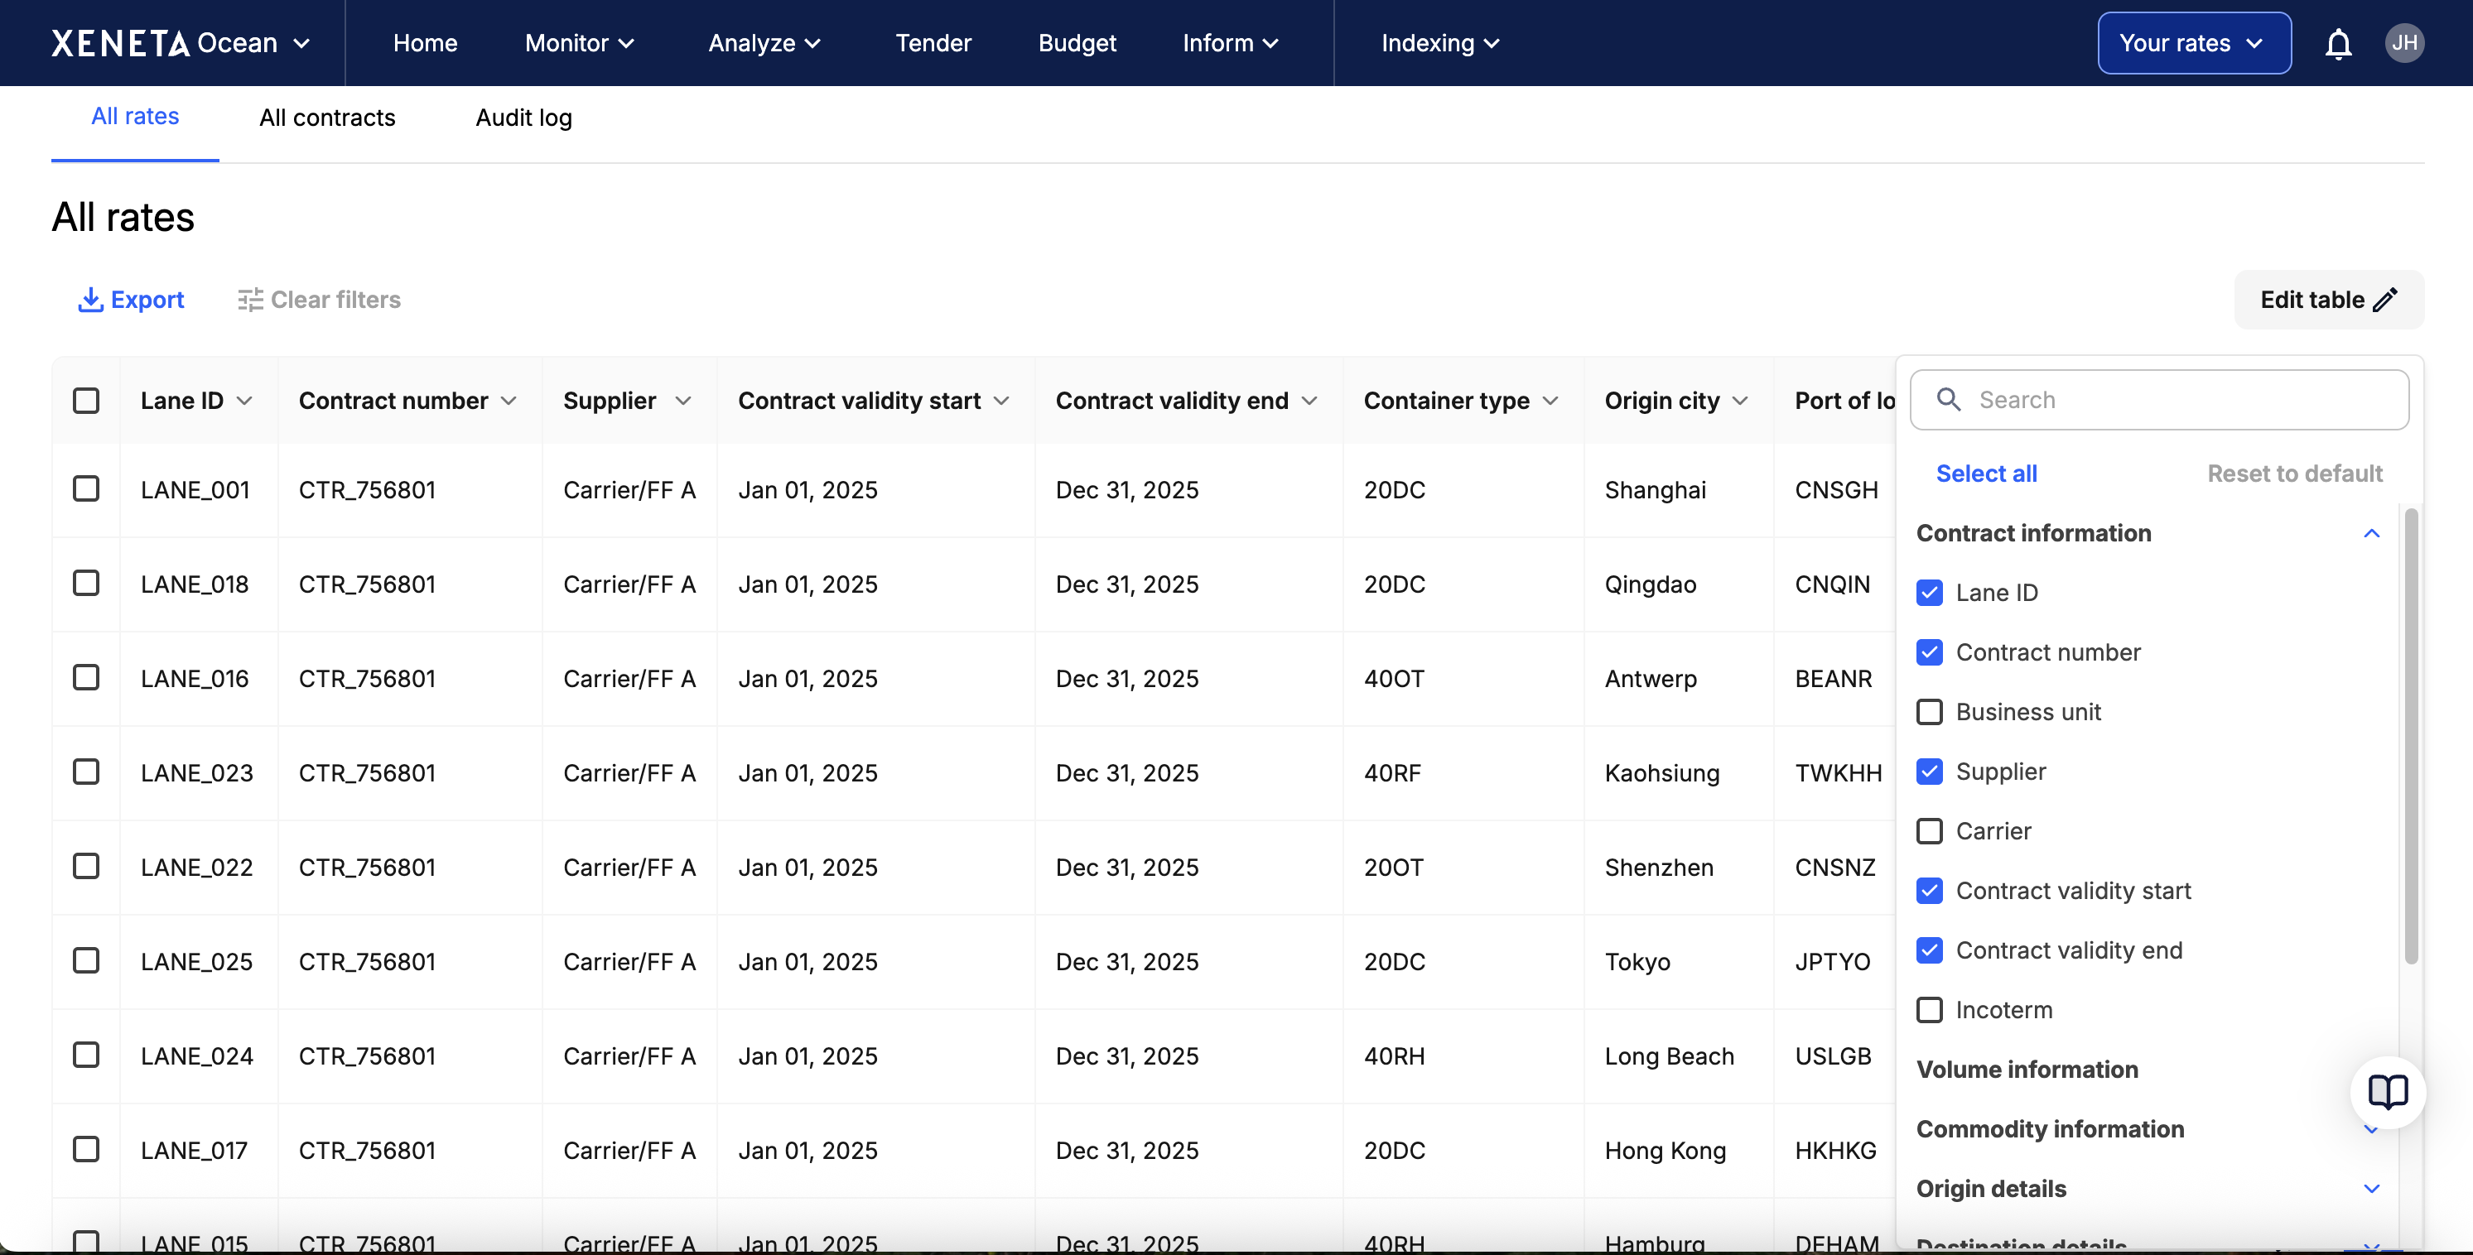This screenshot has width=2473, height=1255.
Task: Click the search magnifier icon in panel
Action: point(1948,399)
